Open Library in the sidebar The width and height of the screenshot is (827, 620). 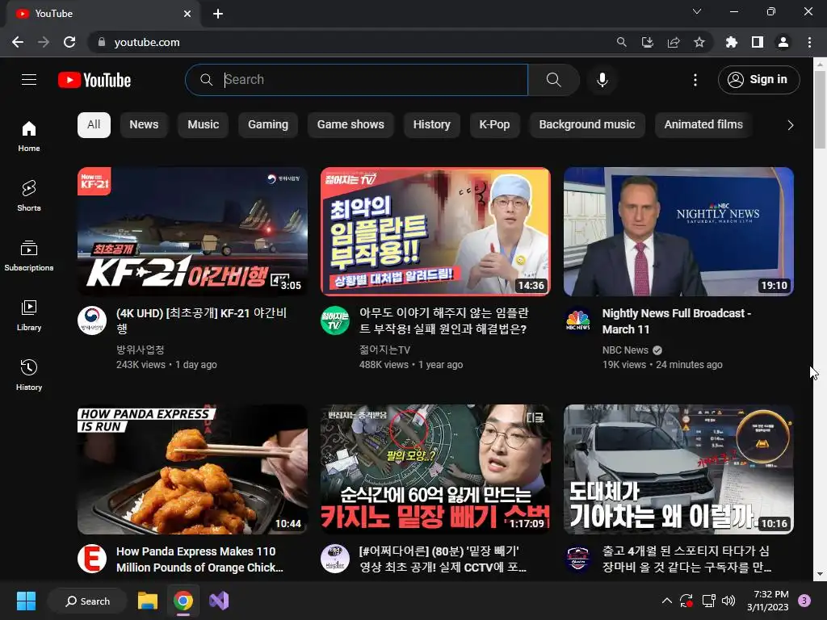click(29, 316)
